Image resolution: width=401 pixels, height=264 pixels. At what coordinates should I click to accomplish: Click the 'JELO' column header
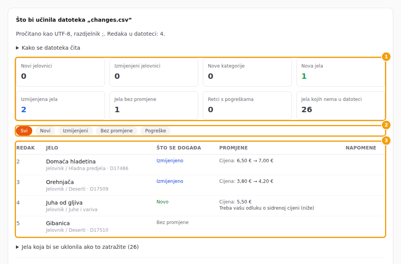[x=52, y=148]
